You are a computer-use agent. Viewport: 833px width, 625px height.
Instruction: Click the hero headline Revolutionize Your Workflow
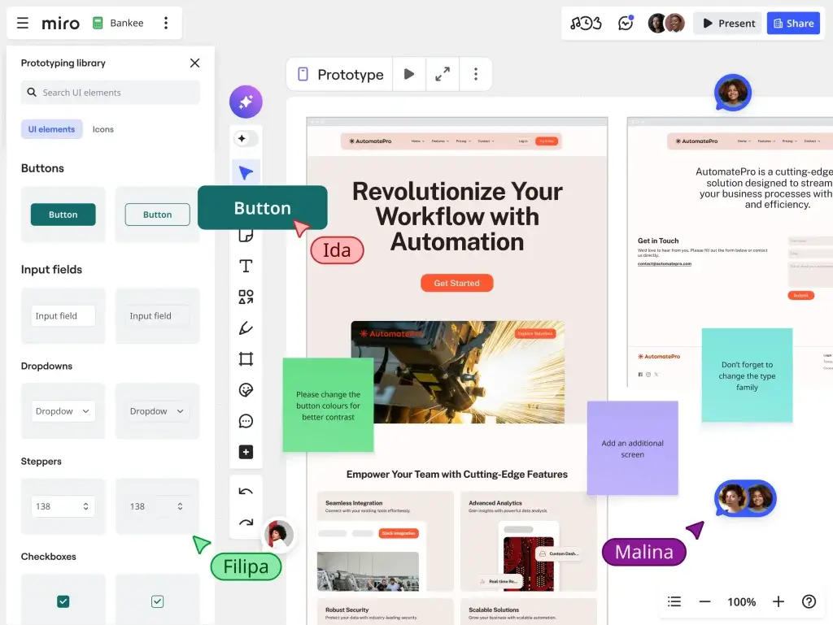(457, 216)
